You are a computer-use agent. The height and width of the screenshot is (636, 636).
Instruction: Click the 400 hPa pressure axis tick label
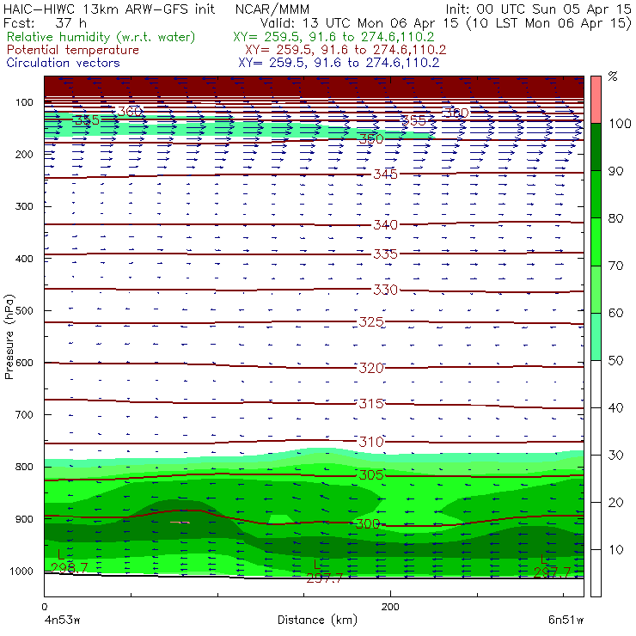point(25,259)
